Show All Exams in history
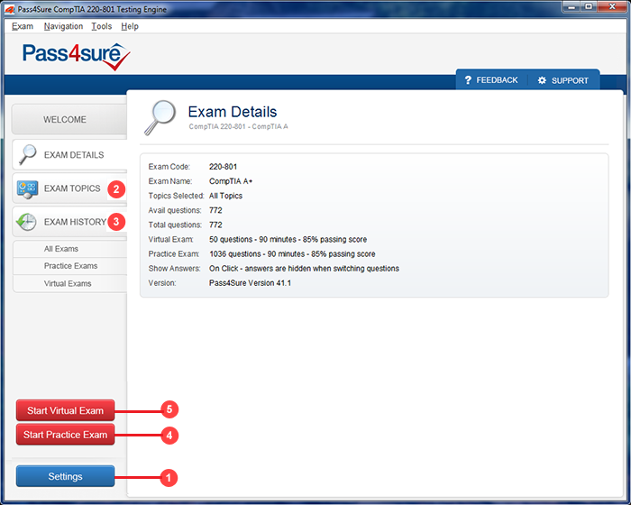Screen dimensions: 631x505 coord(61,249)
